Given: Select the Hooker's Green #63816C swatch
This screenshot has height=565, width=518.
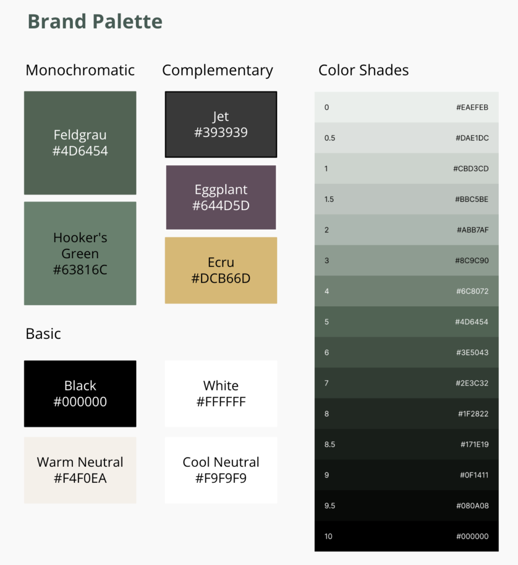Looking at the screenshot, I should 80,253.
